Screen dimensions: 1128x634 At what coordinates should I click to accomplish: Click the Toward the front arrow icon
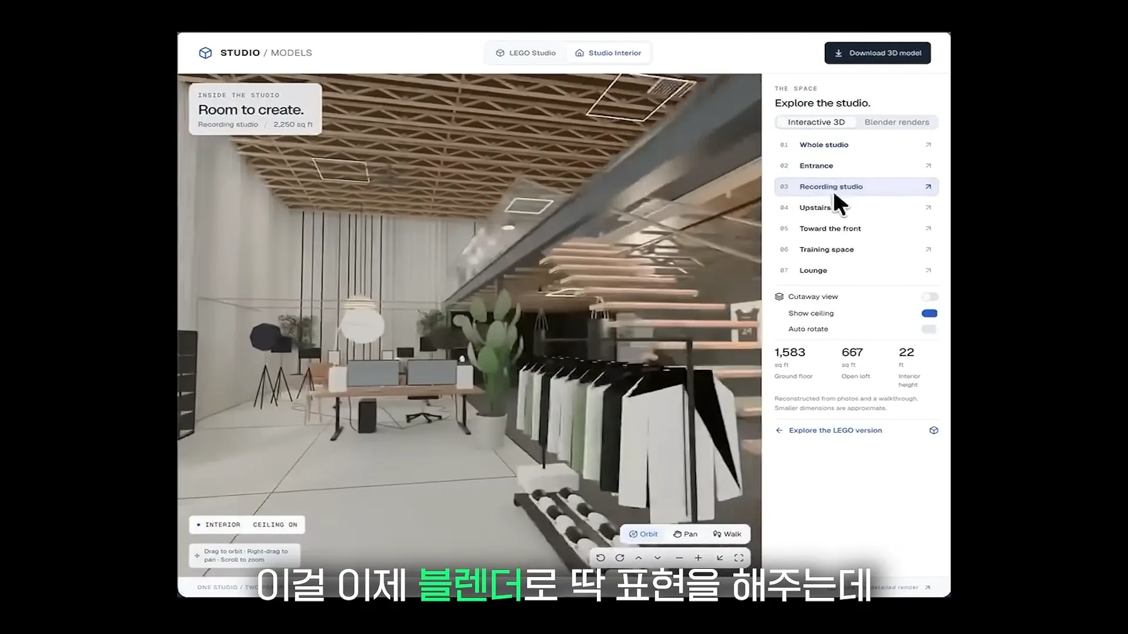[x=928, y=229]
